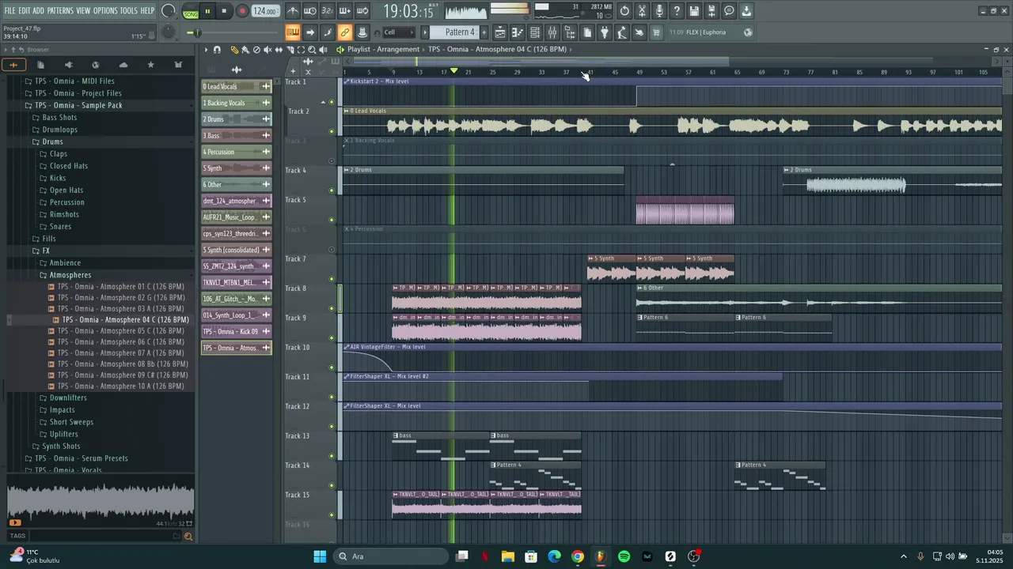Select the playback speaker tool in playlist
The image size is (1013, 569).
[323, 50]
